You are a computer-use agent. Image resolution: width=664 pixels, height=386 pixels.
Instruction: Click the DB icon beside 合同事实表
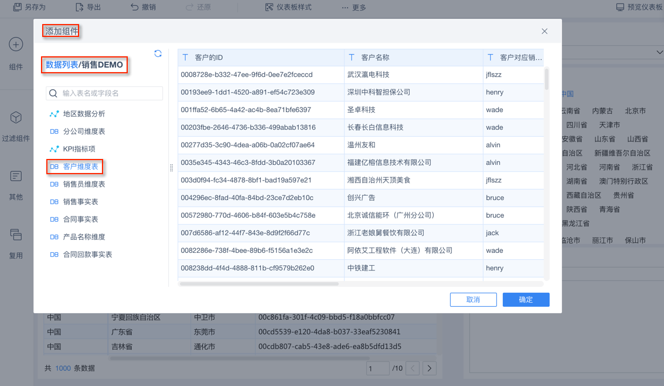54,219
